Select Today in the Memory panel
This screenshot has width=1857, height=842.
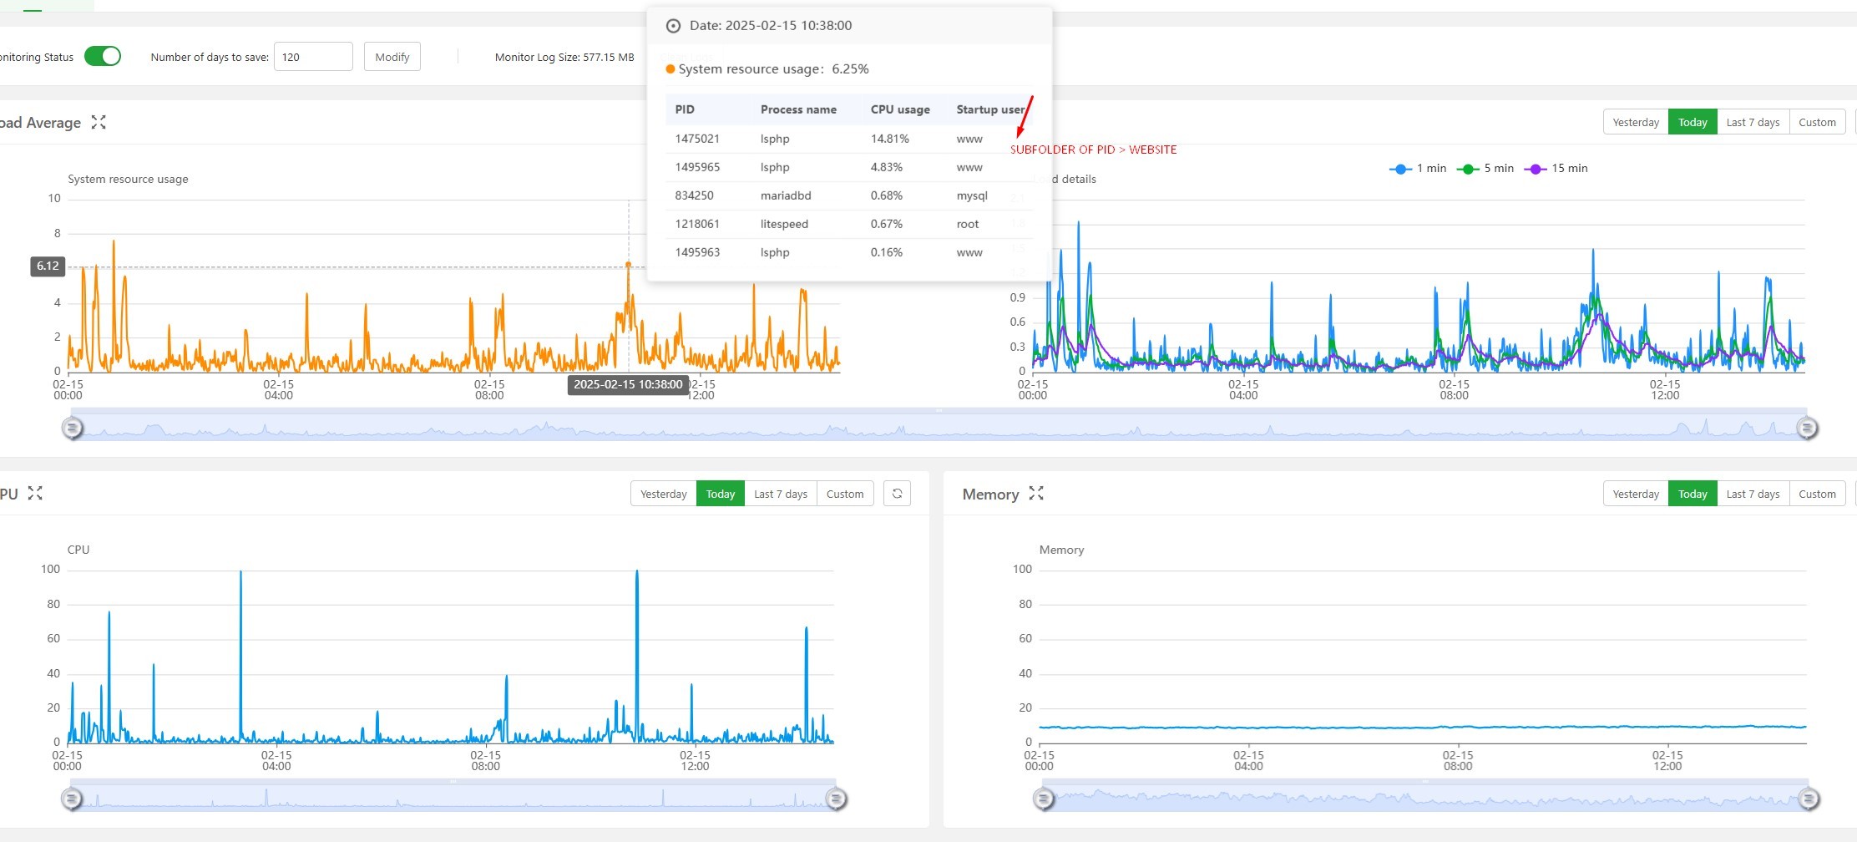point(1693,494)
